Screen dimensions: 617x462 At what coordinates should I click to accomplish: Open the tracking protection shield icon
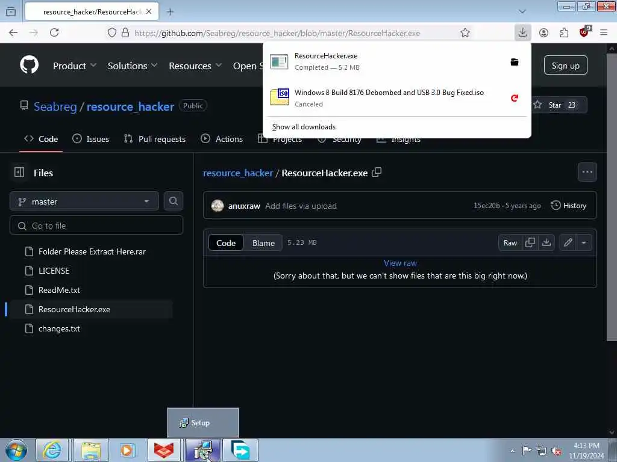[112, 32]
